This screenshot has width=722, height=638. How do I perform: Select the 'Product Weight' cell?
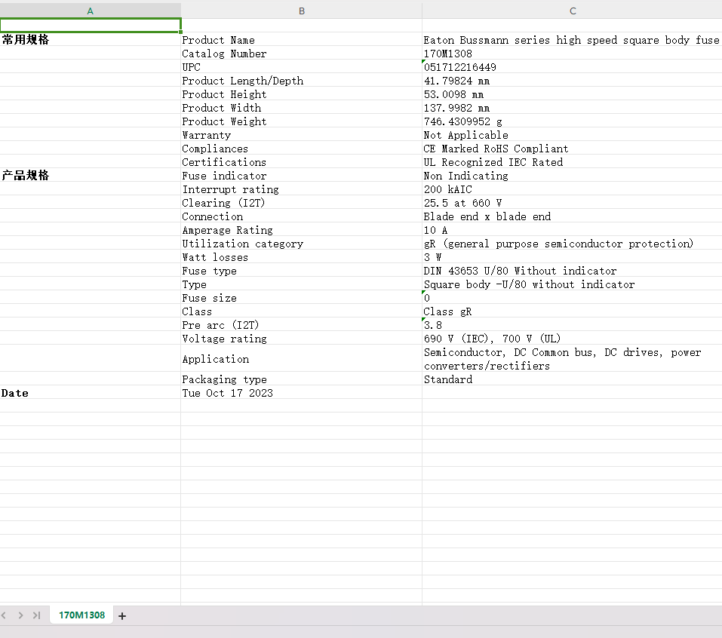click(x=302, y=121)
